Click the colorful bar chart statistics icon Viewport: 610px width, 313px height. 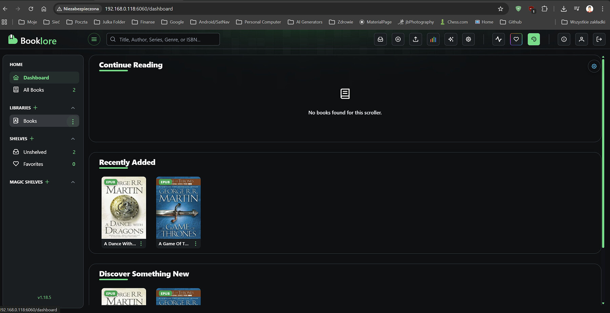click(x=433, y=39)
